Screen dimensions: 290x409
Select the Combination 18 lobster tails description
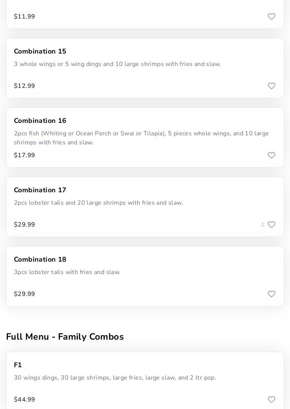pyautogui.click(x=67, y=272)
